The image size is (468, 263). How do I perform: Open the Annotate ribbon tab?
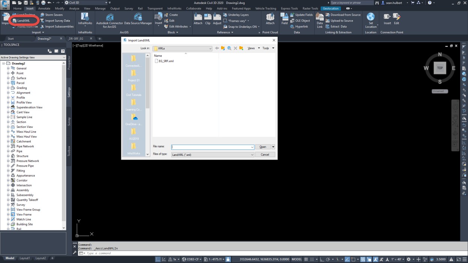(44, 8)
